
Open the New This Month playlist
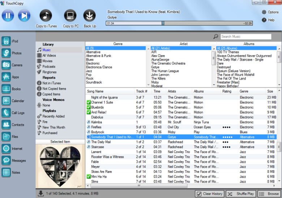tap(54, 128)
